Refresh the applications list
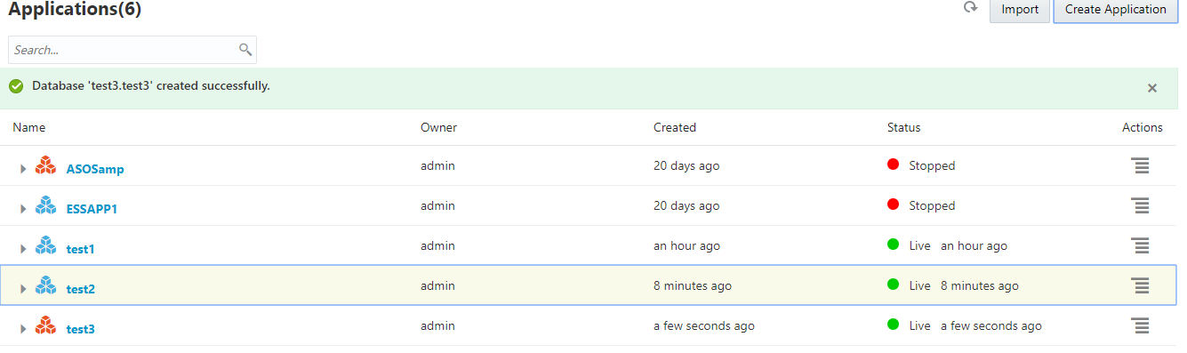This screenshot has height=353, width=1187. pos(970,8)
